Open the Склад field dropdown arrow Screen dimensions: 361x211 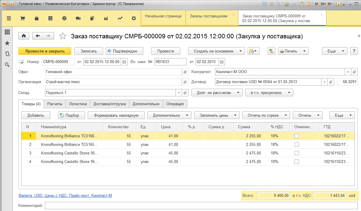(x=179, y=93)
